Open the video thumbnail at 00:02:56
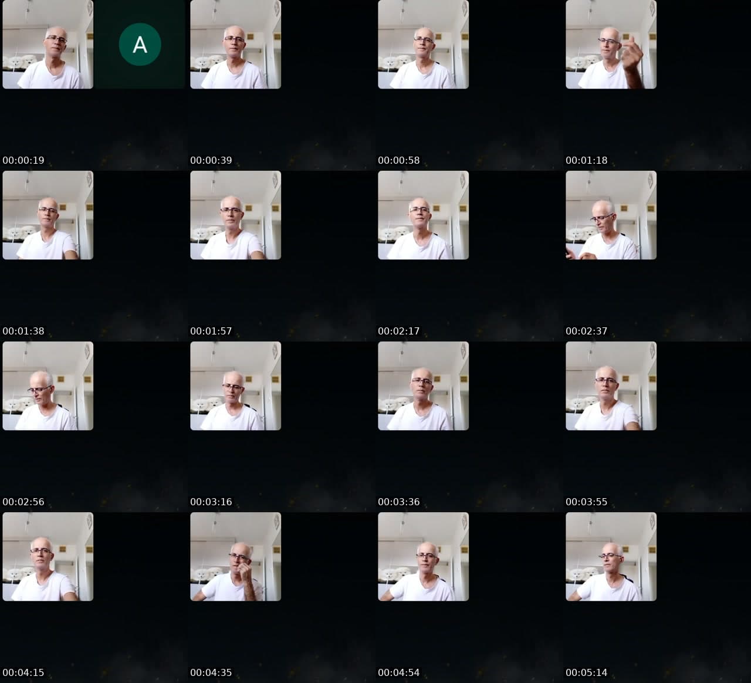 coord(48,386)
